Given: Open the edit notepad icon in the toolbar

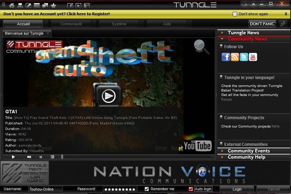Looking at the screenshot, I should (x=28, y=5).
